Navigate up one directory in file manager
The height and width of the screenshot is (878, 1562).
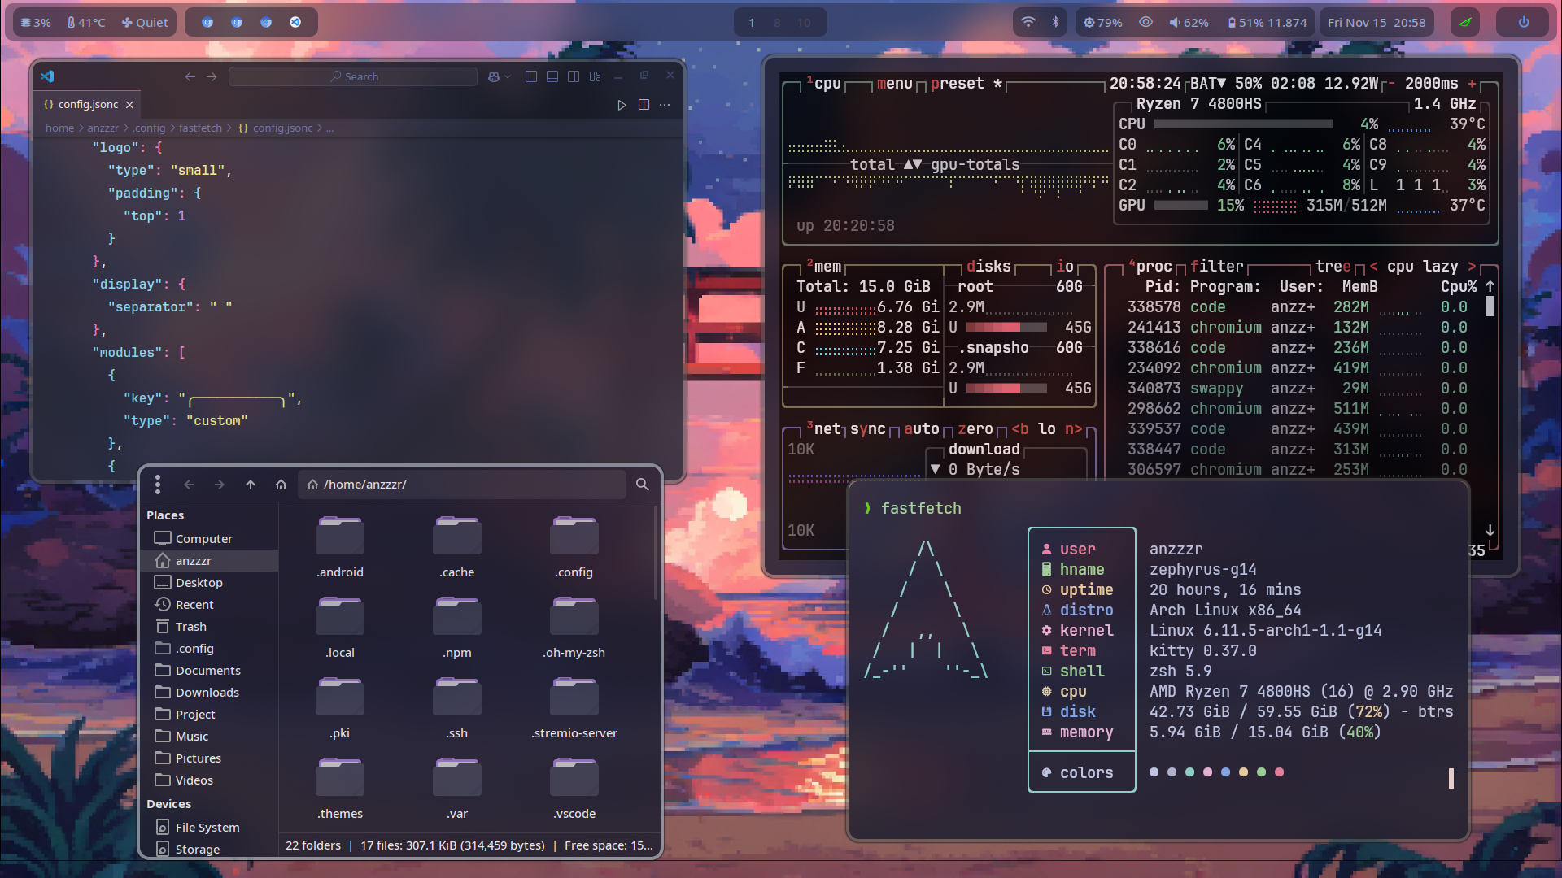(251, 485)
